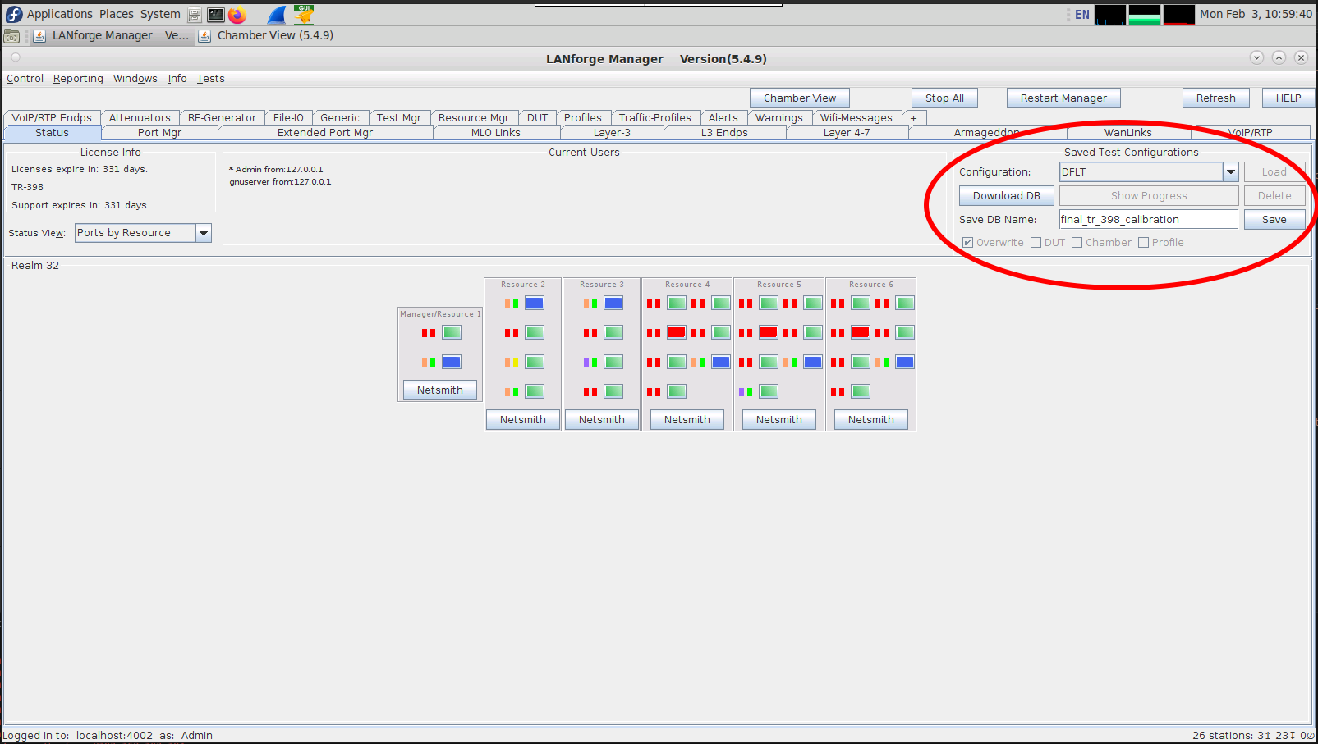Toggle the Overwrite checkbox
The image size is (1318, 744).
point(968,243)
